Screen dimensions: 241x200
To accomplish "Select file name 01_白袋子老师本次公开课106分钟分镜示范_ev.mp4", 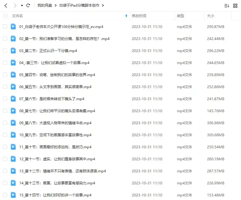I will click(x=61, y=27).
